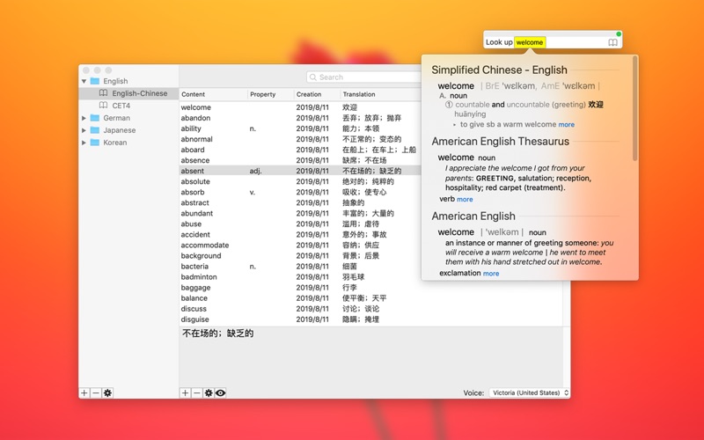Select the 'disguise' row
Image resolution: width=704 pixels, height=440 pixels.
[370, 319]
